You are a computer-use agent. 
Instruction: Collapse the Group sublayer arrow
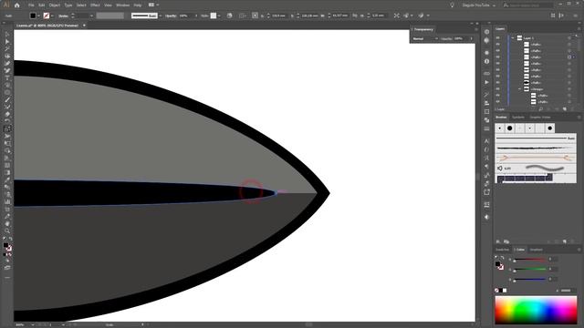tap(520, 89)
